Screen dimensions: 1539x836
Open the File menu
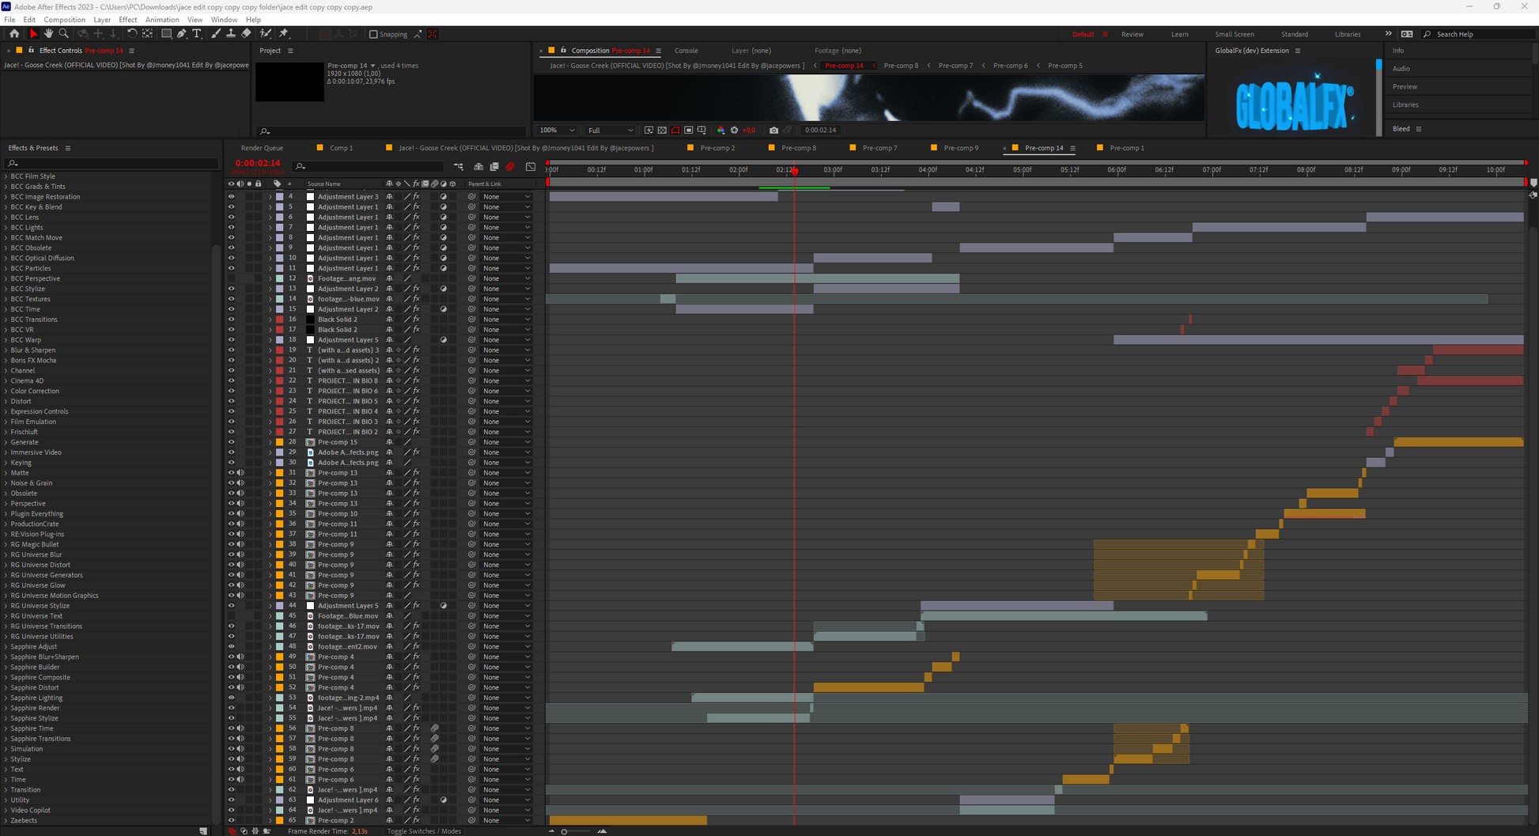[x=9, y=20]
